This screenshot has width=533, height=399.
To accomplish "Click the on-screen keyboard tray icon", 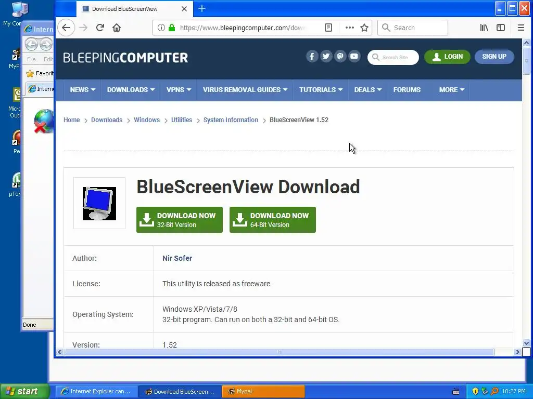I will tap(456, 392).
